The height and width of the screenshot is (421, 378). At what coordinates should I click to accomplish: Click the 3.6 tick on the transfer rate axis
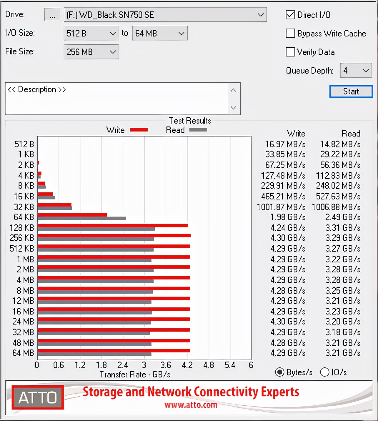pyautogui.click(x=166, y=365)
